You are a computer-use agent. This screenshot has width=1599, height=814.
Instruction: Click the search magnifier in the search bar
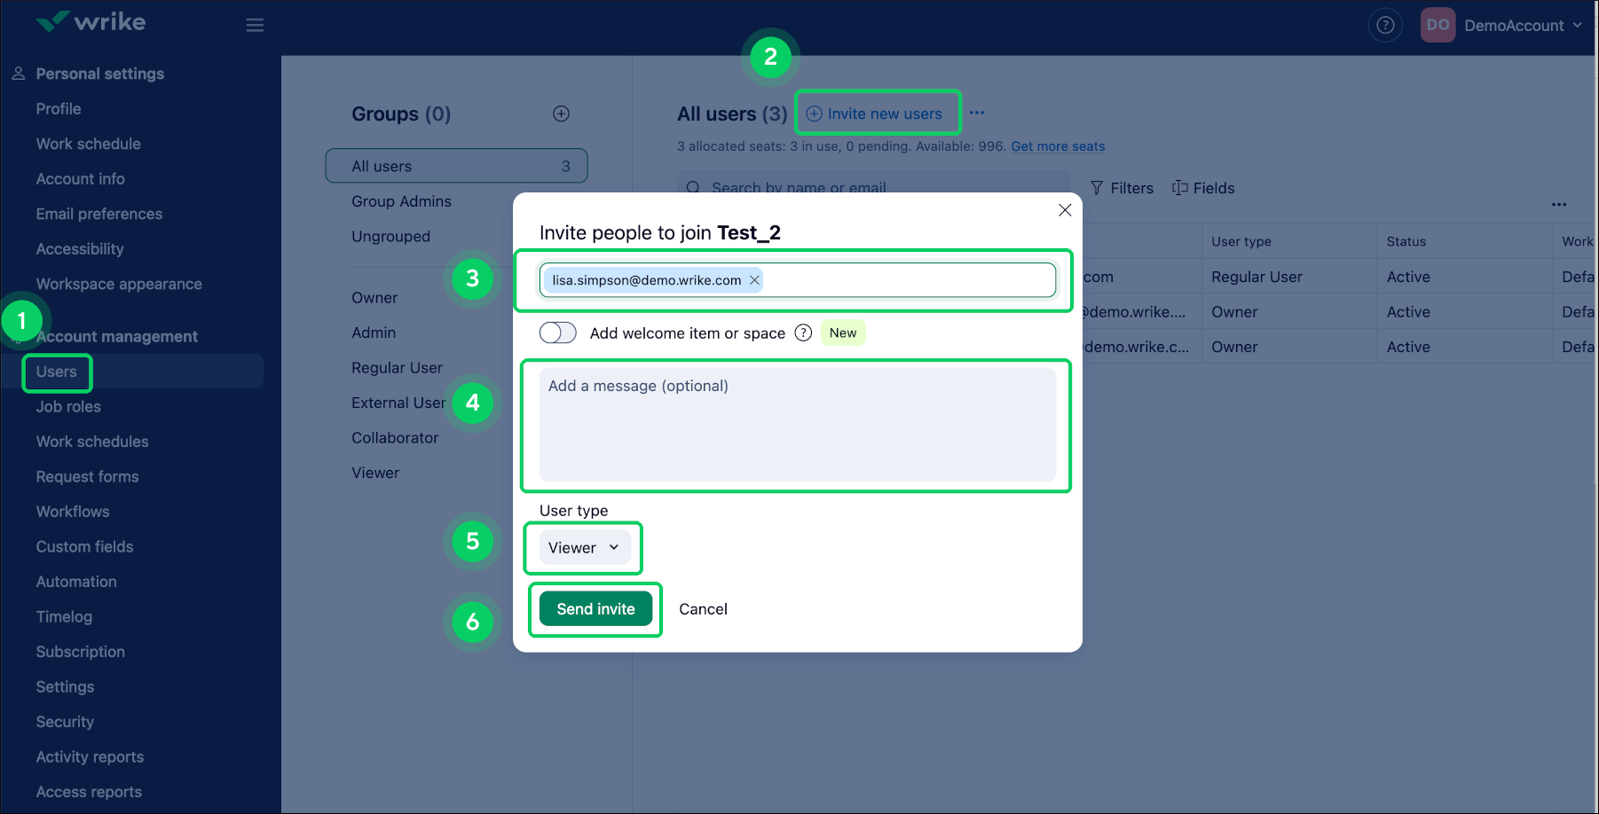[x=693, y=188]
